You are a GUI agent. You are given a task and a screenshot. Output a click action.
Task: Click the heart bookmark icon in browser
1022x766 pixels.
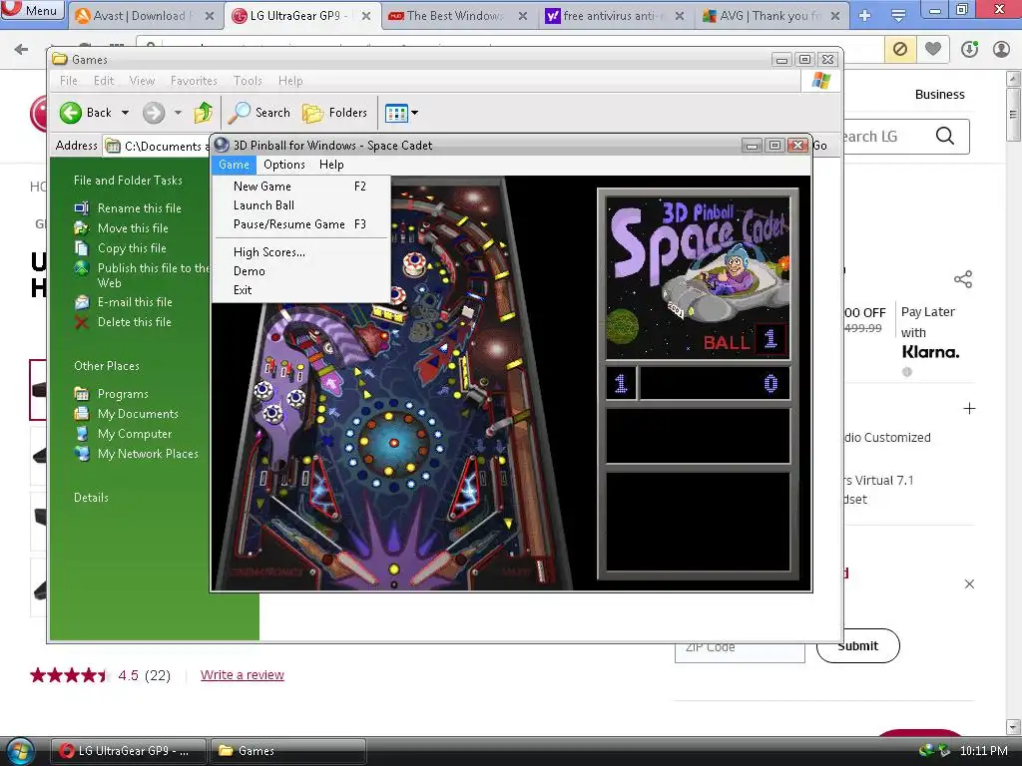tap(933, 49)
